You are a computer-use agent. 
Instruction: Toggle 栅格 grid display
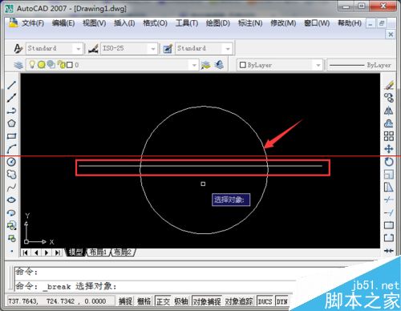pos(144,301)
